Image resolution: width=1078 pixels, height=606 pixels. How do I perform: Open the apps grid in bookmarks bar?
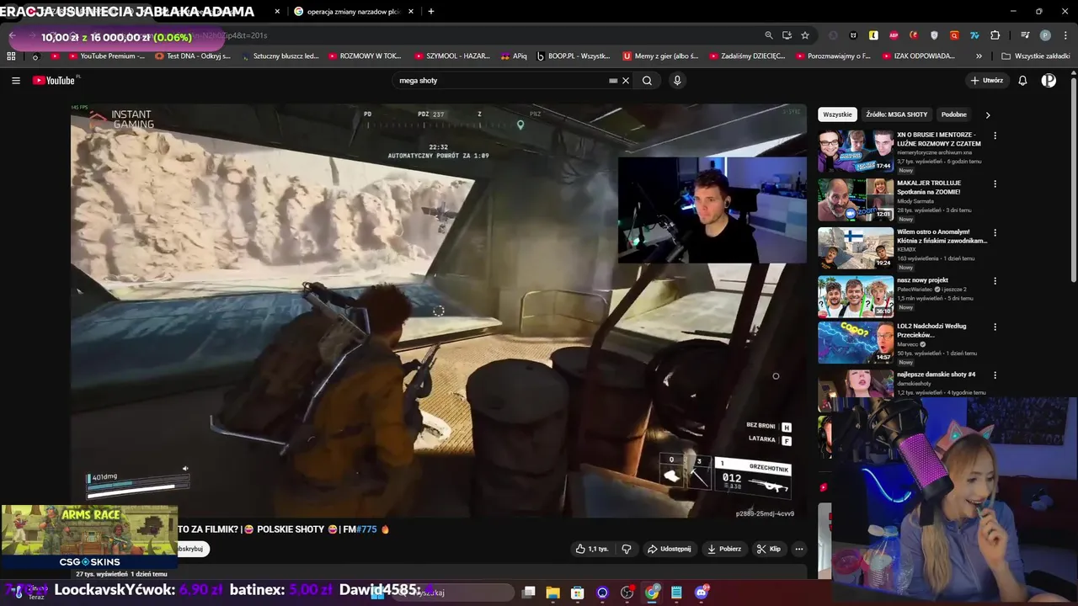[x=11, y=56]
